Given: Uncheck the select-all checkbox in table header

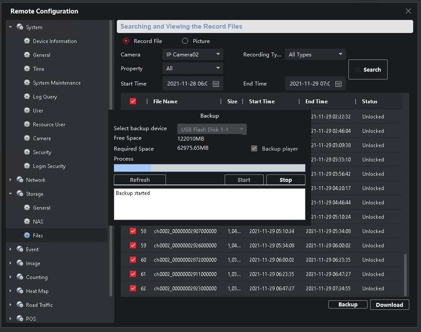Looking at the screenshot, I should [133, 101].
